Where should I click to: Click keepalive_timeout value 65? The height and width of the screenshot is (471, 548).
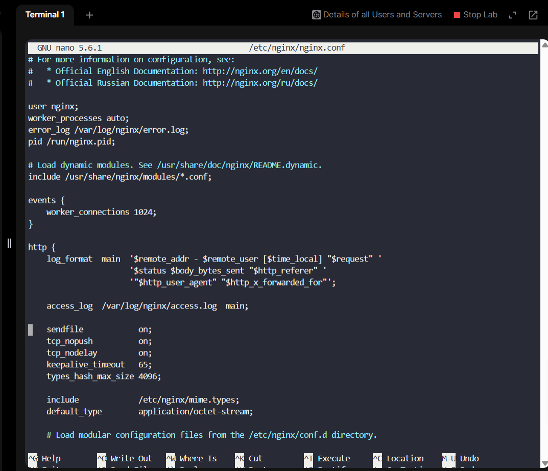click(x=145, y=365)
